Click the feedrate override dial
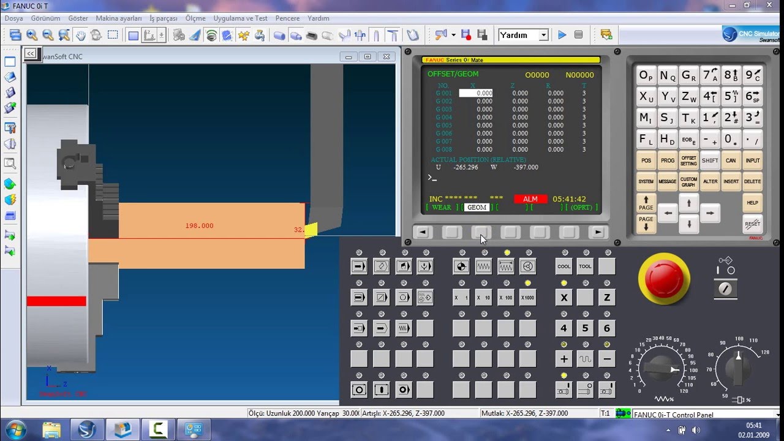 (x=660, y=369)
